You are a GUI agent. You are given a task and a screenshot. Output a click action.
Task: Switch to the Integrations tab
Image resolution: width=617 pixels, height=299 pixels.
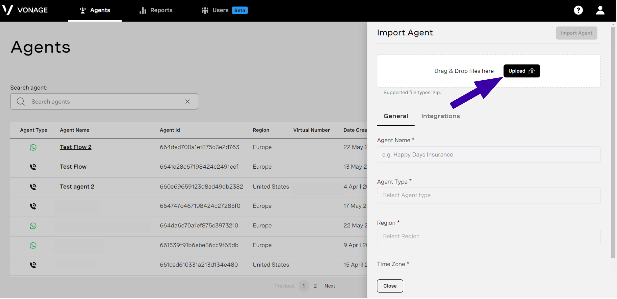(440, 116)
